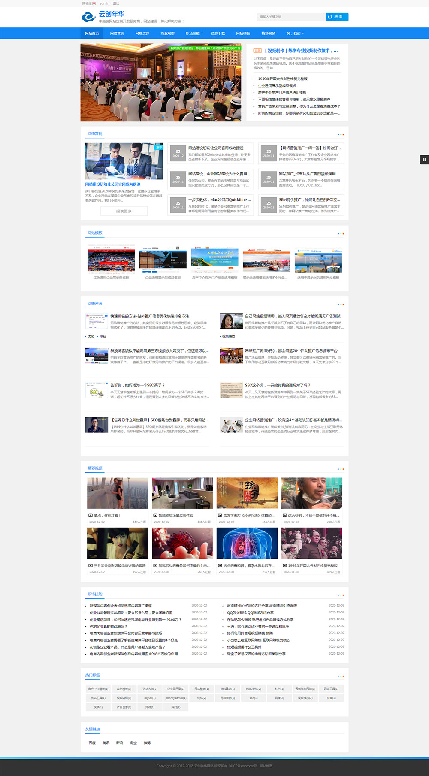Click the play icon beside 慎点，够胆才看！
The height and width of the screenshot is (776, 429).
[91, 516]
